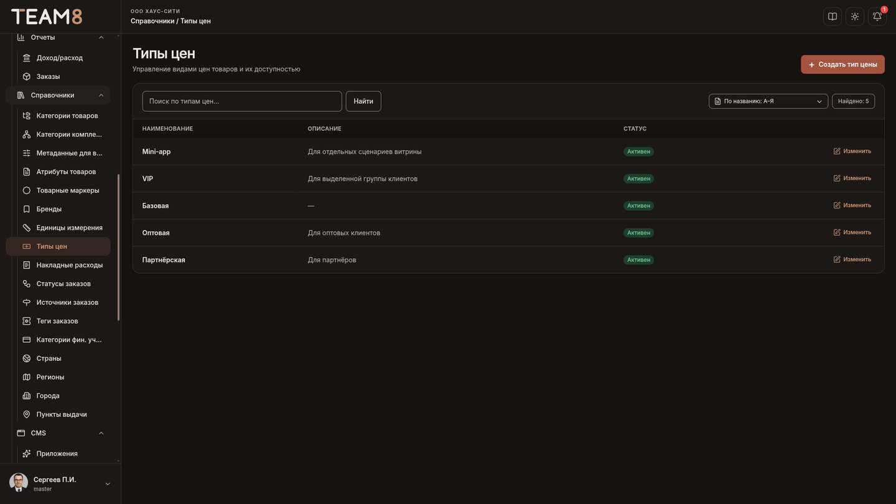This screenshot has width=896, height=504.
Task: Click the Создать тип цены button
Action: point(842,64)
